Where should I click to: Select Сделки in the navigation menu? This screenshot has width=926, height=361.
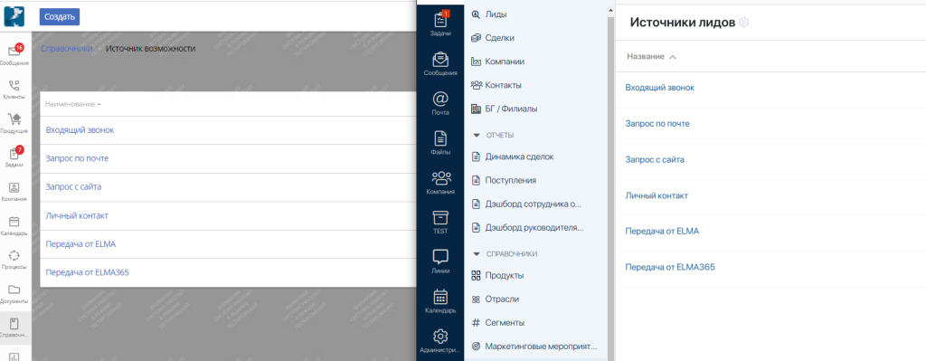pyautogui.click(x=493, y=38)
